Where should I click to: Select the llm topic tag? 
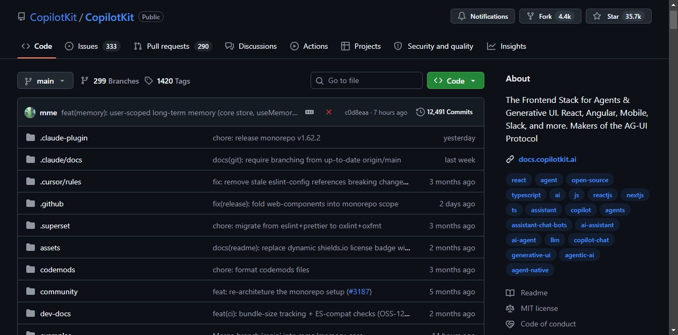pyautogui.click(x=555, y=240)
